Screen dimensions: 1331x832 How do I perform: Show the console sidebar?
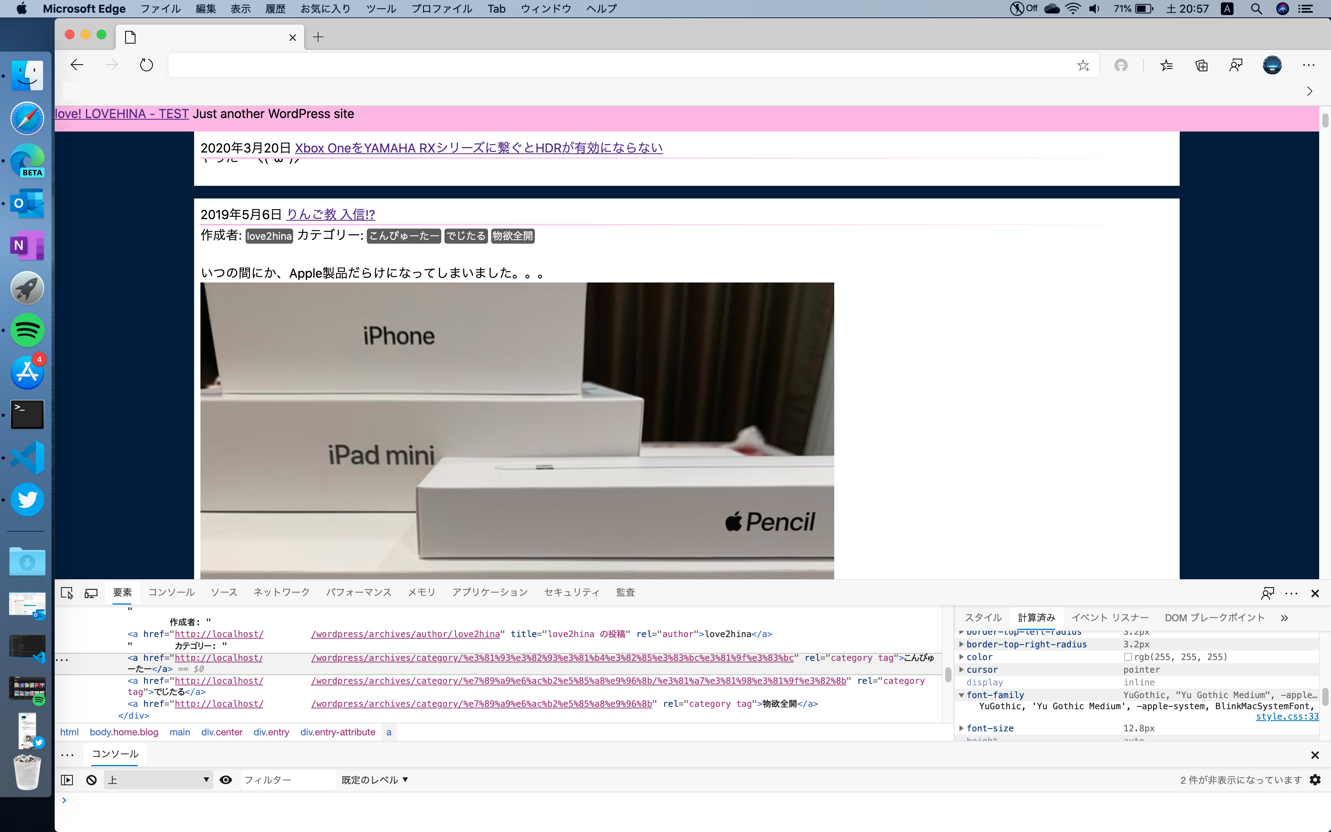point(67,780)
